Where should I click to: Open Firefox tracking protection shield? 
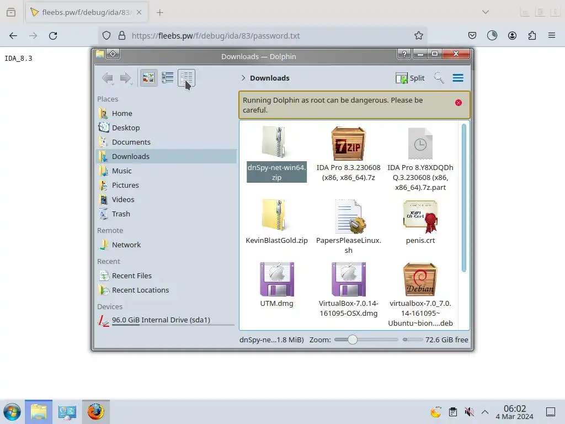click(x=106, y=35)
